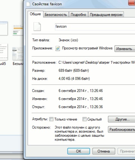135x160 pixels.
Task: Toggle the Скрытый attribute checkbox
Action: tap(84, 119)
